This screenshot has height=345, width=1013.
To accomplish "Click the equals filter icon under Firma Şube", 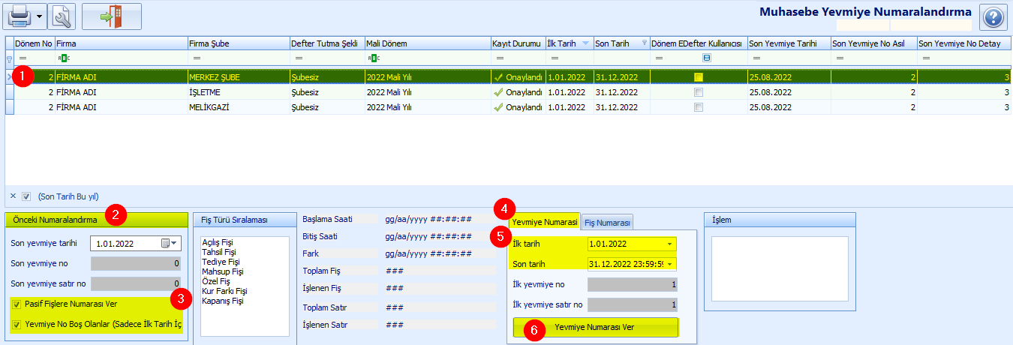I will [x=197, y=58].
